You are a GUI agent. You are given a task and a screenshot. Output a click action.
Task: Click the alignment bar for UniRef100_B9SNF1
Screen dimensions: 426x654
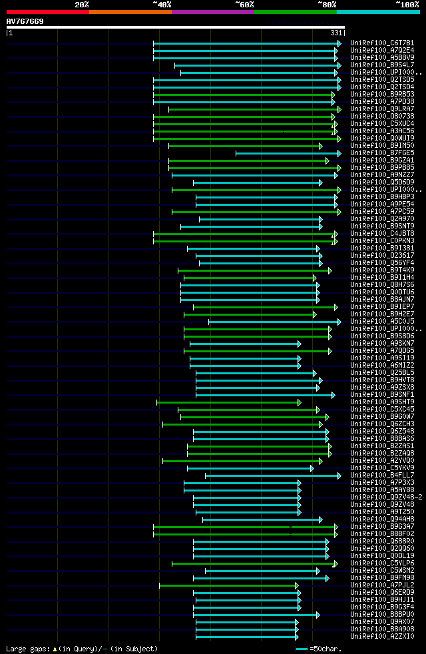266,396
